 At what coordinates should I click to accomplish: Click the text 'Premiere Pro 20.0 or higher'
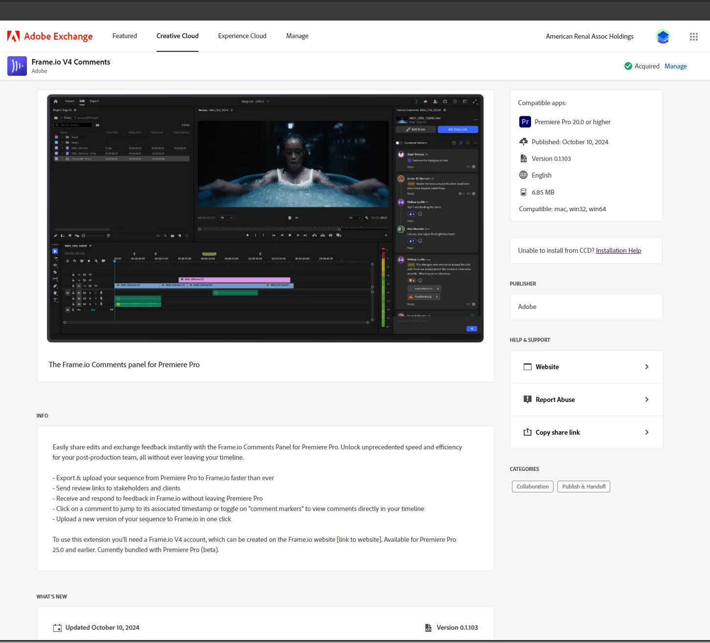click(573, 122)
